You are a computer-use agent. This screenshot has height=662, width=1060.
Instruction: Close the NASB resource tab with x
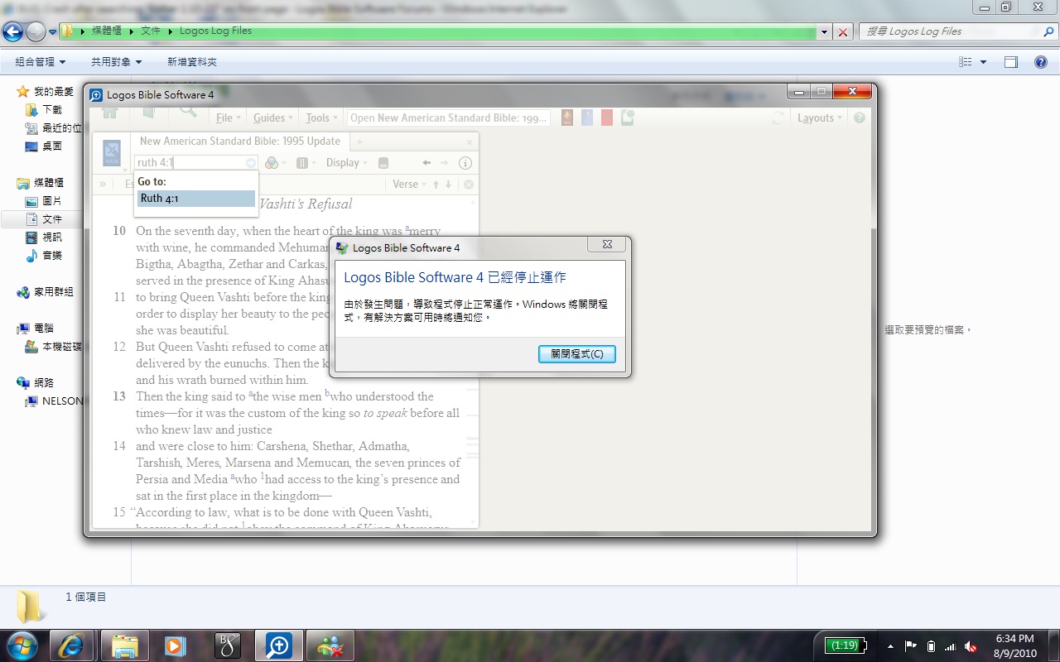coord(470,142)
